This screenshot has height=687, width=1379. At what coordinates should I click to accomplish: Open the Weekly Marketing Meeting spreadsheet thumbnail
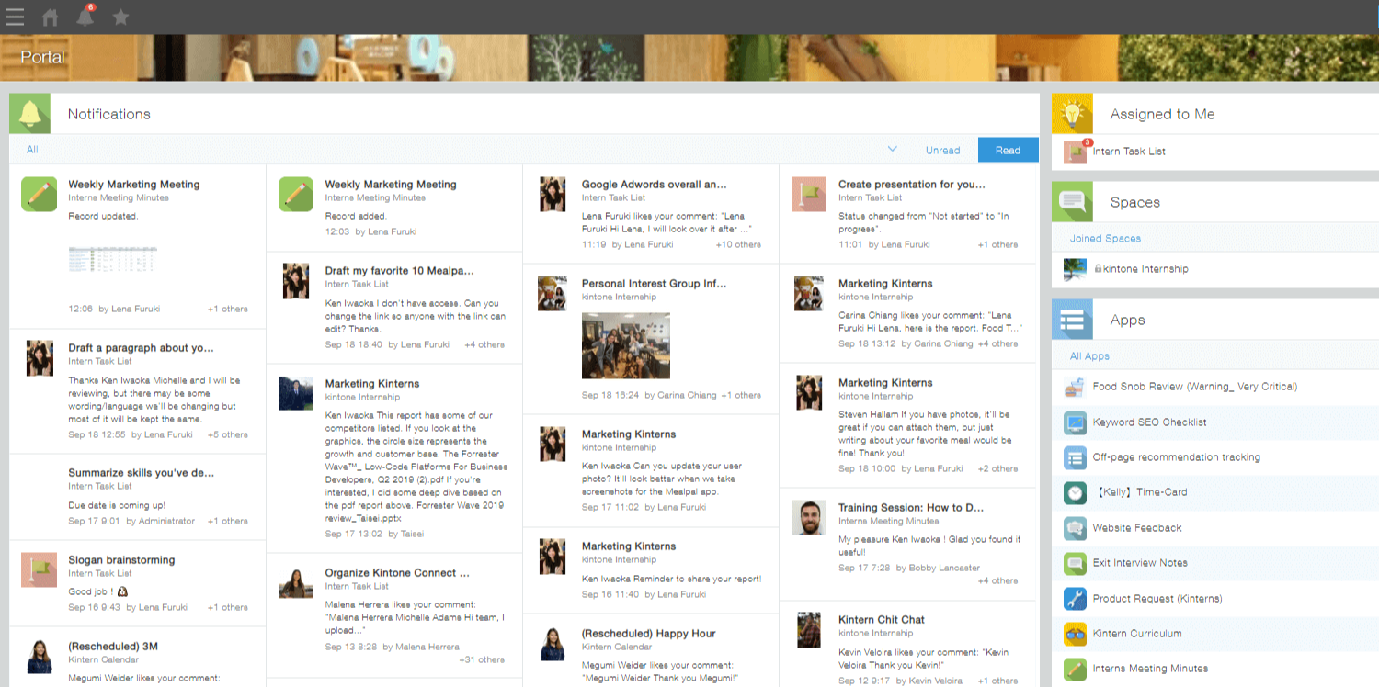pyautogui.click(x=112, y=258)
